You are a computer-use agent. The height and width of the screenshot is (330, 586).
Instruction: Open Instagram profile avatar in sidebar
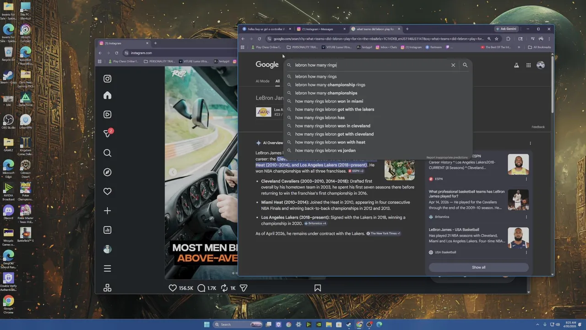tap(107, 249)
